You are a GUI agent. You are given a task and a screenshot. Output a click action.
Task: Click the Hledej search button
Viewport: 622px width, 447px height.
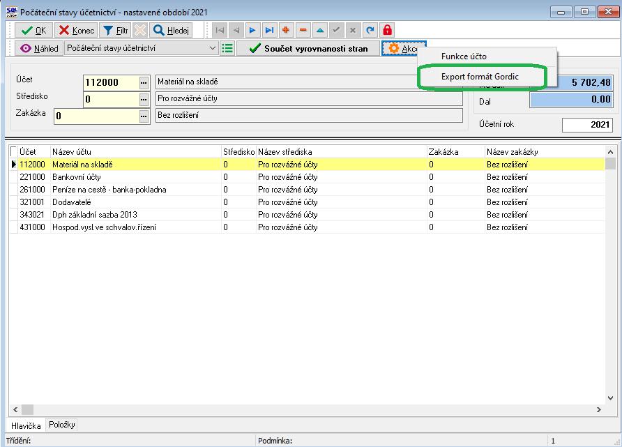pyautogui.click(x=171, y=30)
